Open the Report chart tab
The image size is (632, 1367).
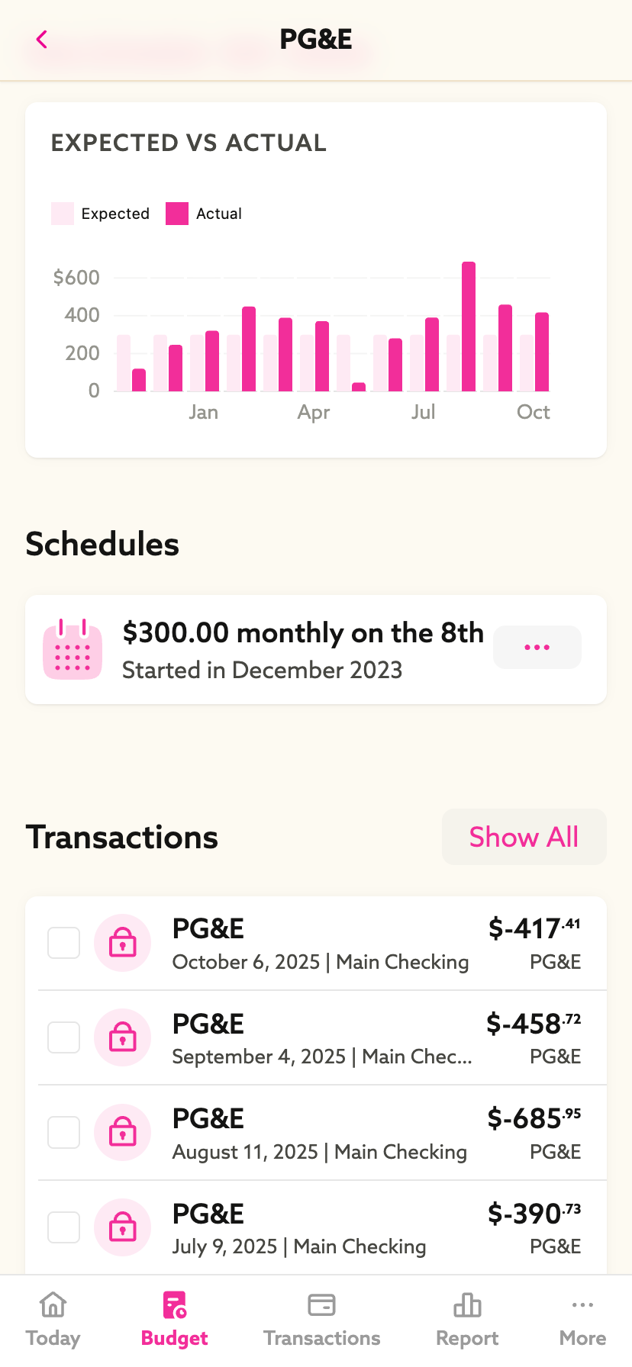[467, 1320]
